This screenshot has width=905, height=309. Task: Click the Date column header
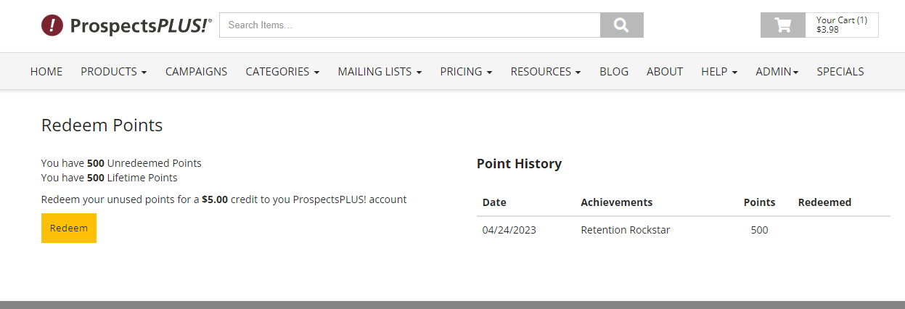point(494,202)
